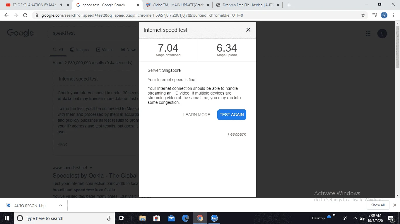400x224 pixels.
Task: Show hidden tray icons chevron
Action: pos(355,218)
